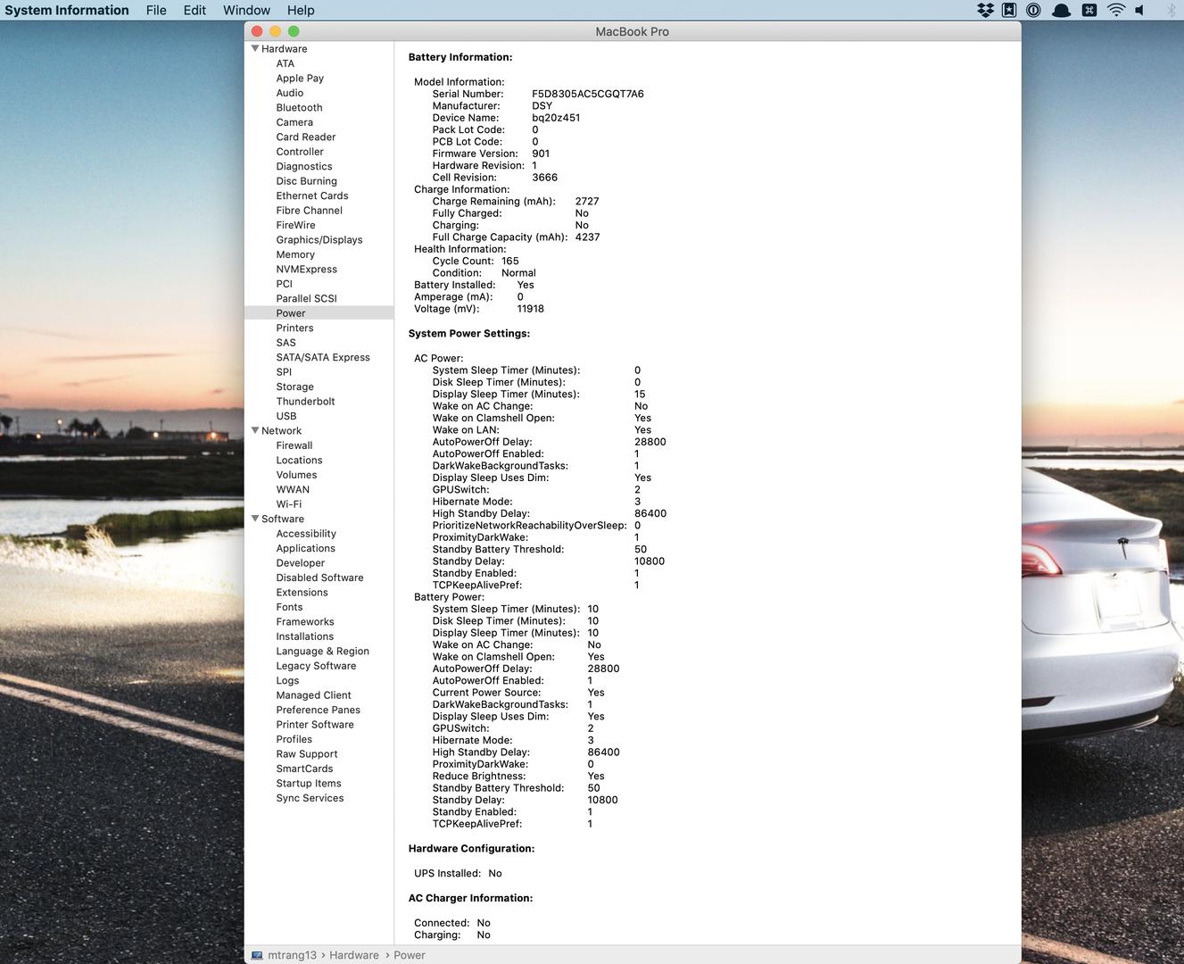Collapse the Network section triangle
The height and width of the screenshot is (964, 1184).
255,430
